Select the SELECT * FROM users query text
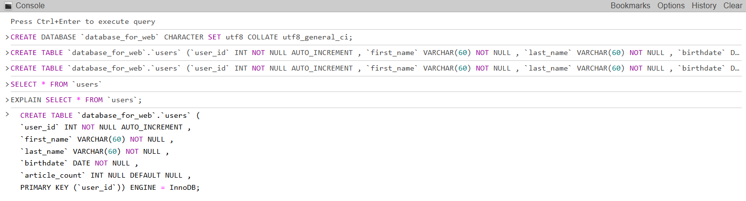Viewport: 746px width, 201px height. point(56,84)
